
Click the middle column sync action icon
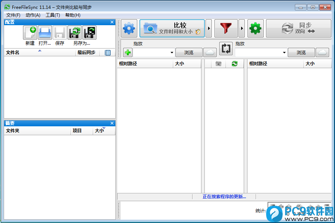234,64
